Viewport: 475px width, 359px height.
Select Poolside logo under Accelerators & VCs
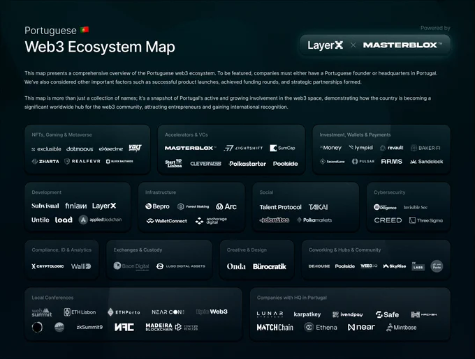tap(286, 164)
